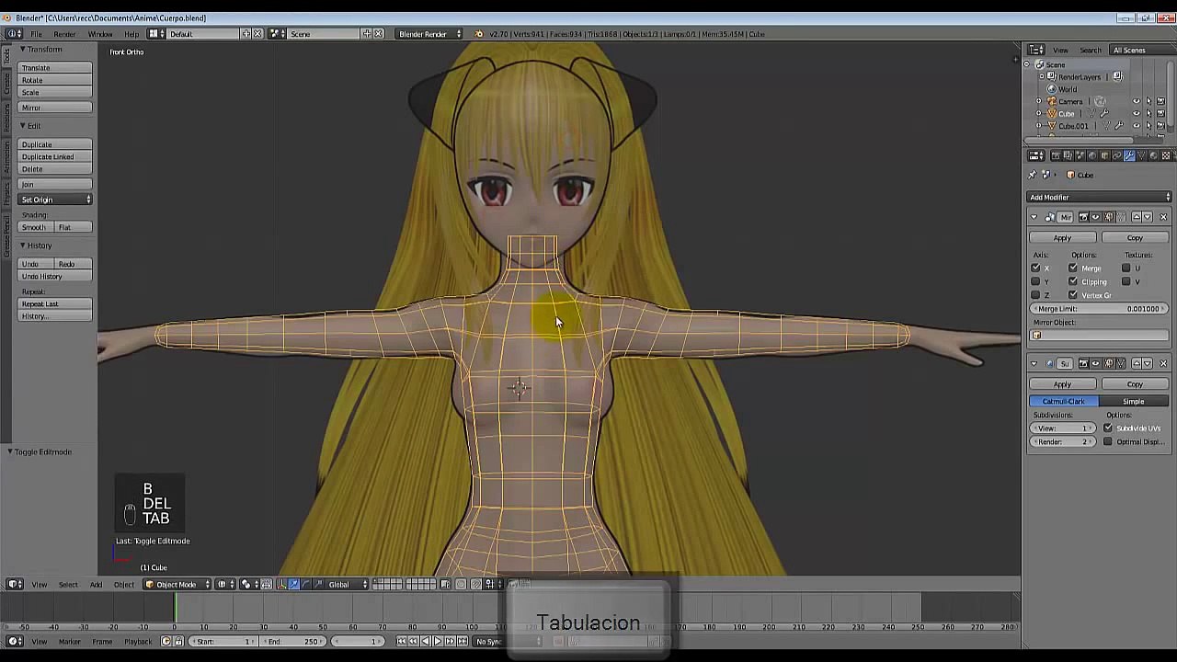Screen dimensions: 1177x662
Task: Jump to the end frame playback icon
Action: coord(463,641)
